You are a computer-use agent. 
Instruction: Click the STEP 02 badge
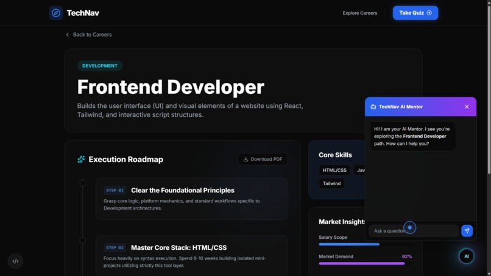tap(115, 247)
